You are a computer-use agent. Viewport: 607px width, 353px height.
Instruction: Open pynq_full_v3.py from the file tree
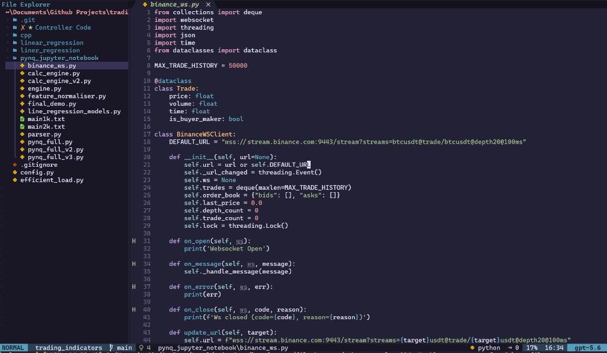55,157
